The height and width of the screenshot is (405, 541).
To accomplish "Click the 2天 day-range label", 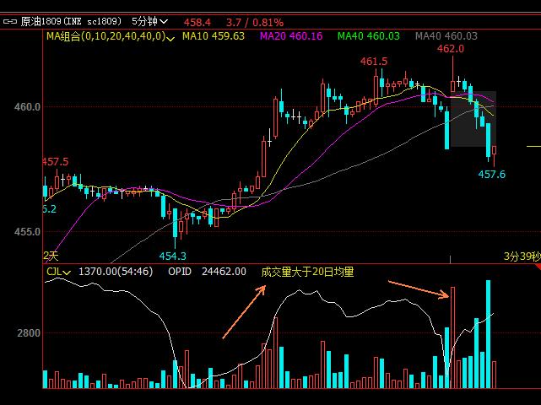I will point(52,255).
